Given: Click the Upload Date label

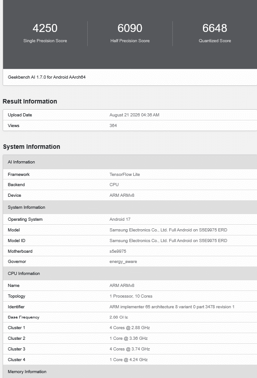Looking at the screenshot, I should tap(19, 115).
